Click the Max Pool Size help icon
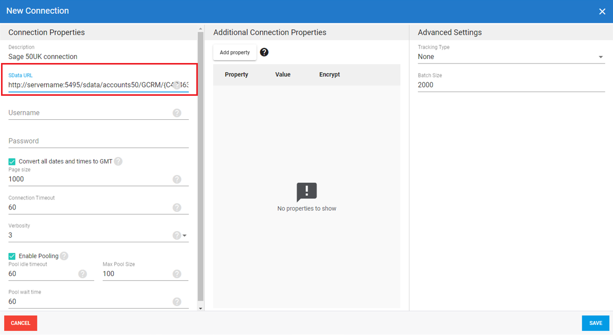The height and width of the screenshot is (335, 613). [x=177, y=274]
